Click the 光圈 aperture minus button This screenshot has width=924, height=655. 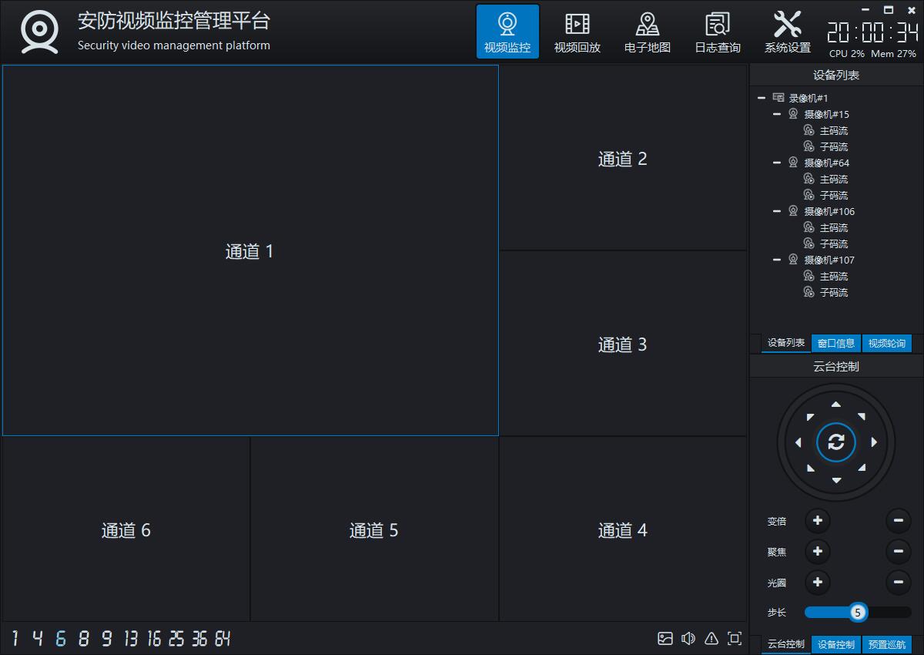(898, 582)
